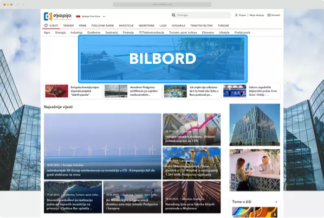Open the Air Montenegro airplane article

[132, 197]
